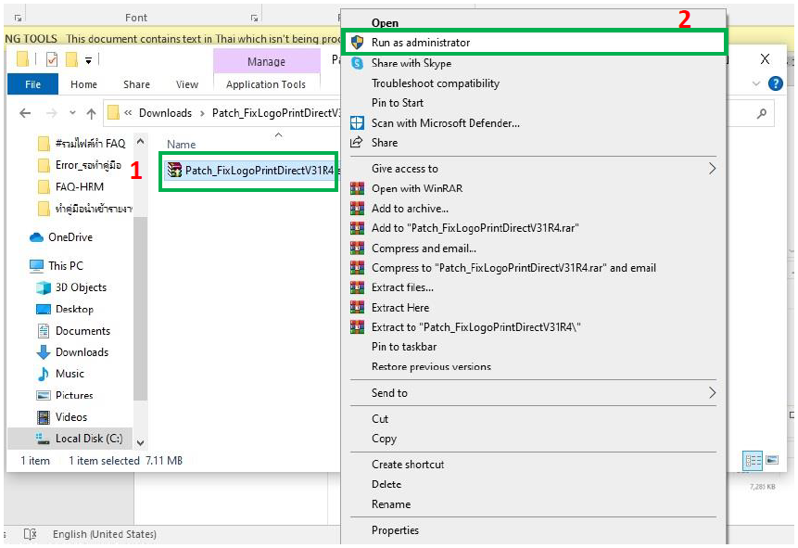Click Properties in the context menu
This screenshot has height=548, width=798.
pos(395,530)
